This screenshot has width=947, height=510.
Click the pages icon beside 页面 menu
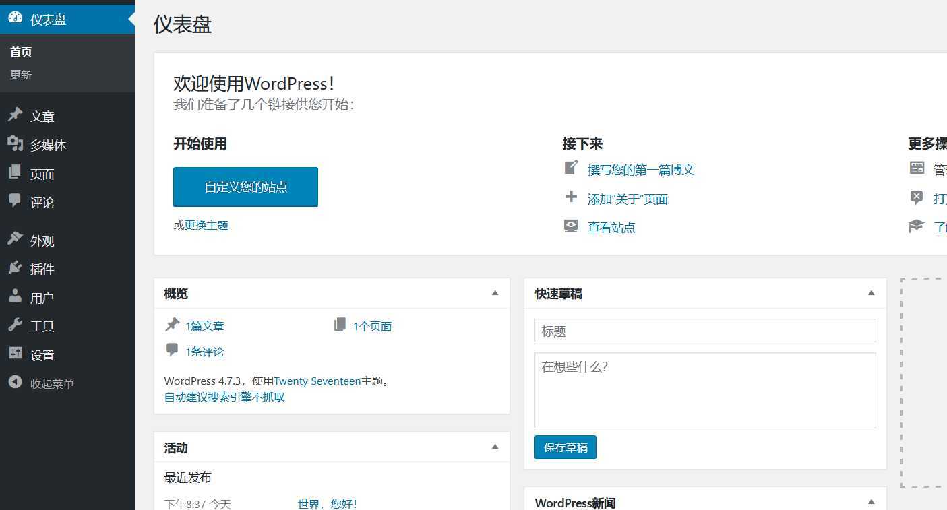[x=15, y=172]
